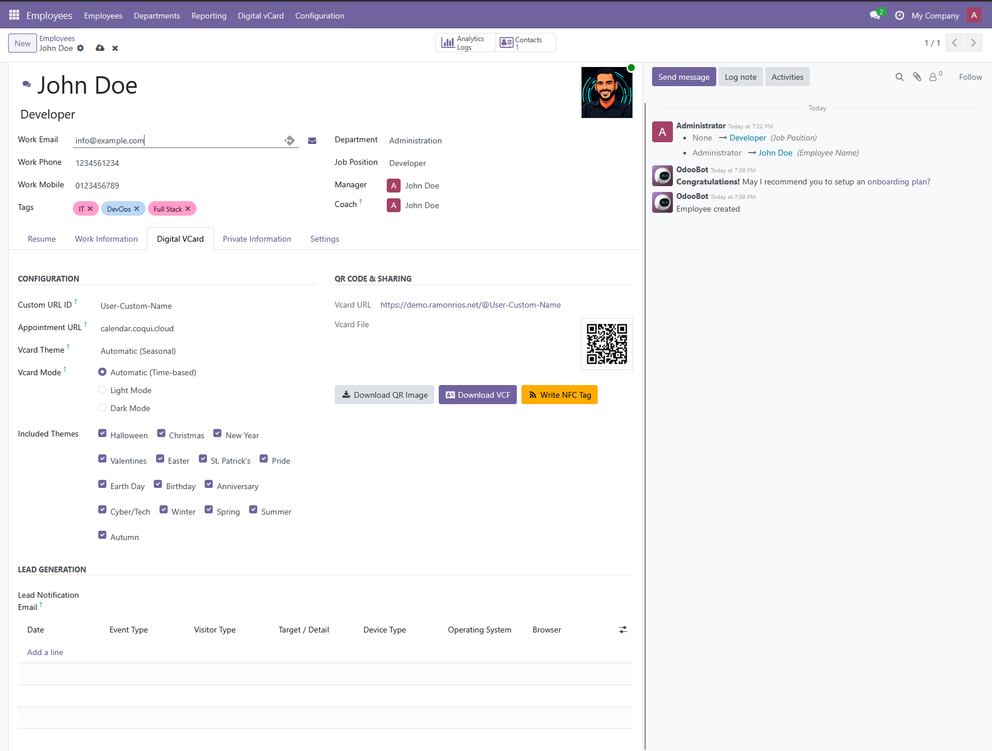
Task: Discard changes with the X icon
Action: tap(115, 49)
